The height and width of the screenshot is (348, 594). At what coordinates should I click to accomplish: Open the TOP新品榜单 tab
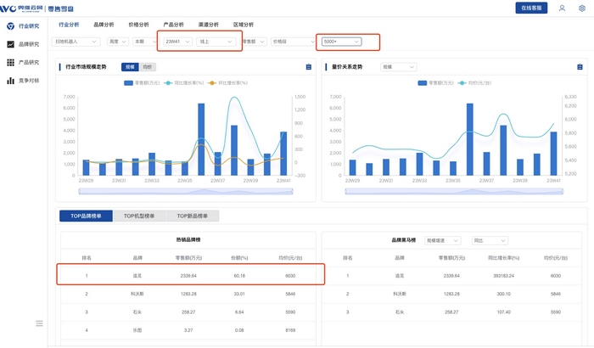pos(193,216)
